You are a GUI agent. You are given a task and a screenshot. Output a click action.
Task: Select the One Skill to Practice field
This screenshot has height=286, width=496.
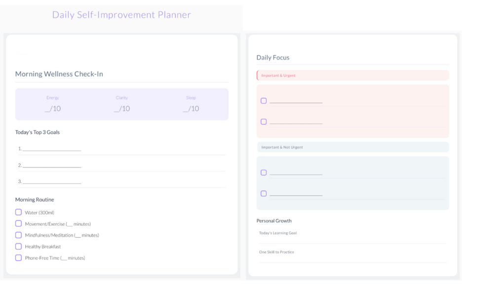point(352,258)
